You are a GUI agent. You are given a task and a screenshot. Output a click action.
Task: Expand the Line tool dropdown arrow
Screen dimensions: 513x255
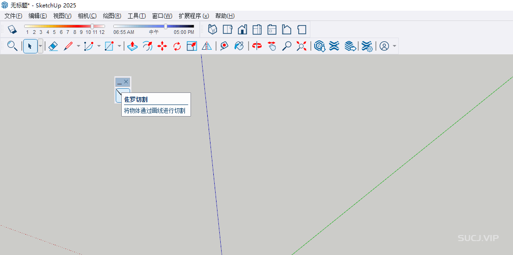point(78,46)
